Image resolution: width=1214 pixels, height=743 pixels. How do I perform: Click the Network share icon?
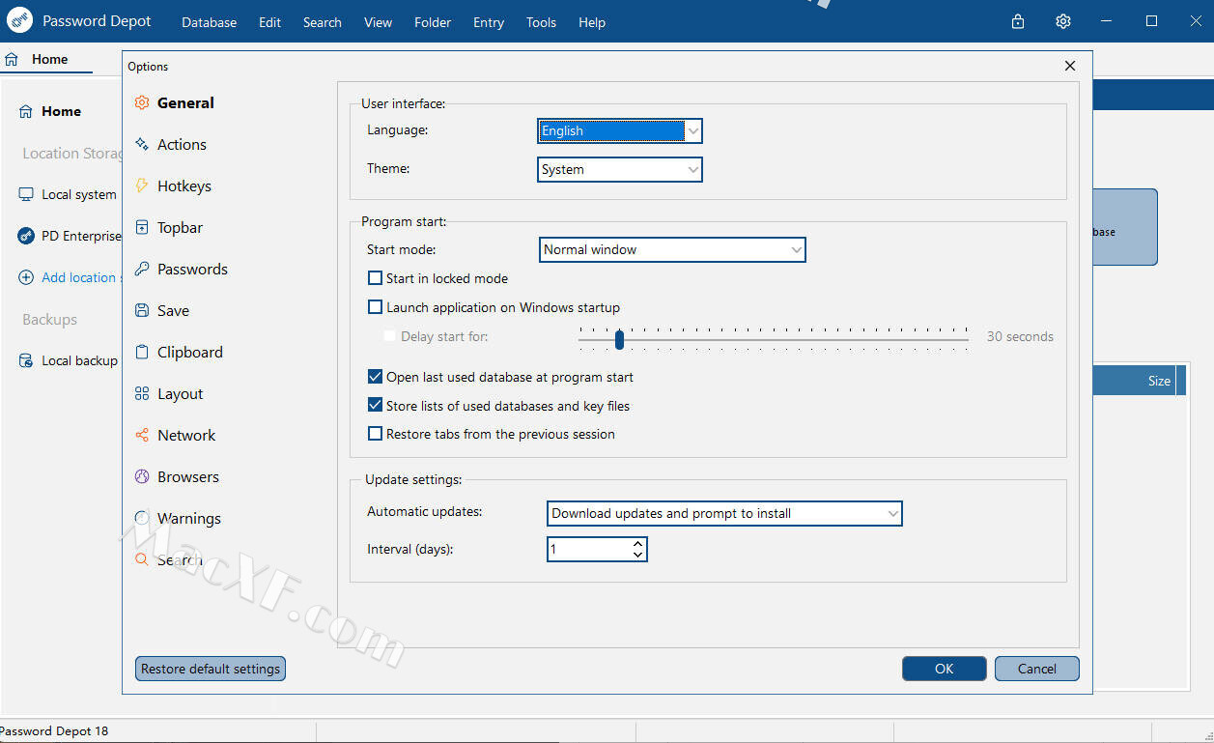[x=142, y=435]
